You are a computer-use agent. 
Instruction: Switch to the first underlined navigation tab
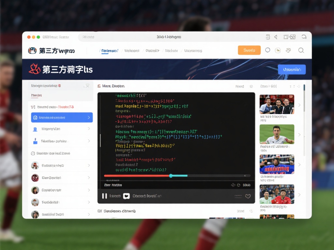tap(109, 51)
